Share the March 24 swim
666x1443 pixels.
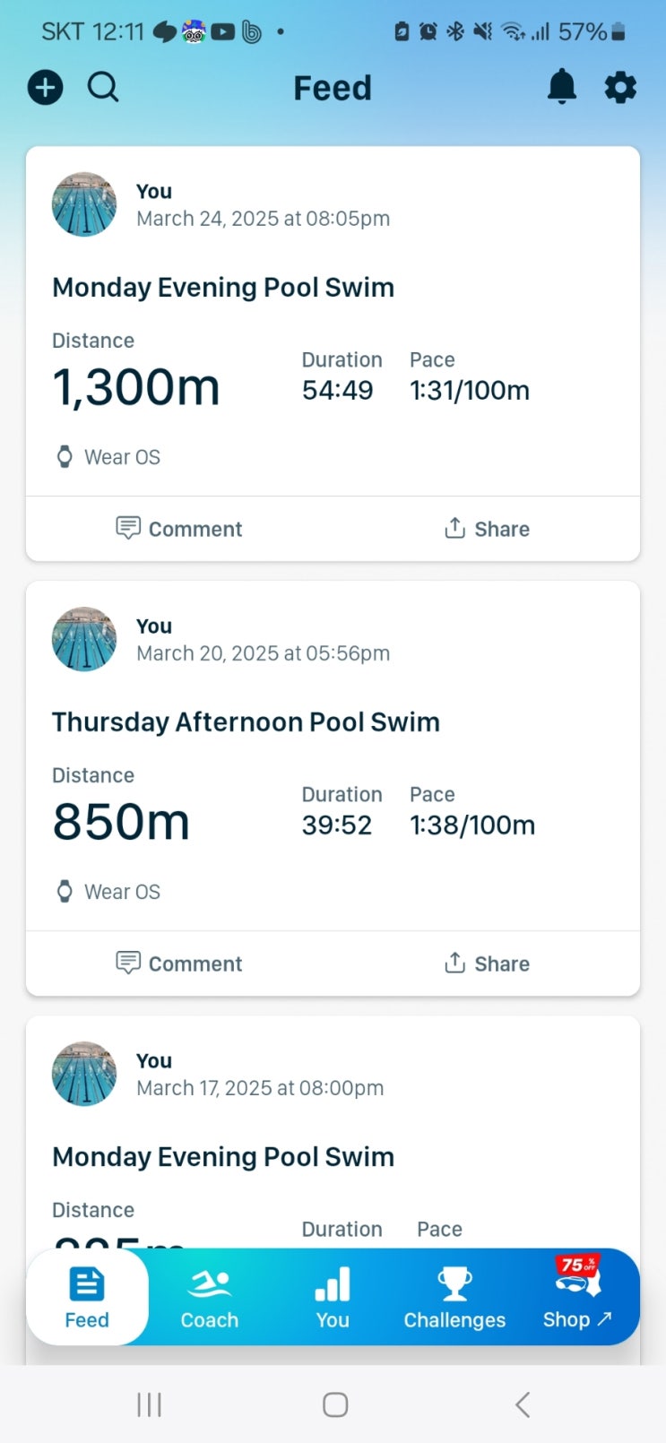tap(487, 529)
